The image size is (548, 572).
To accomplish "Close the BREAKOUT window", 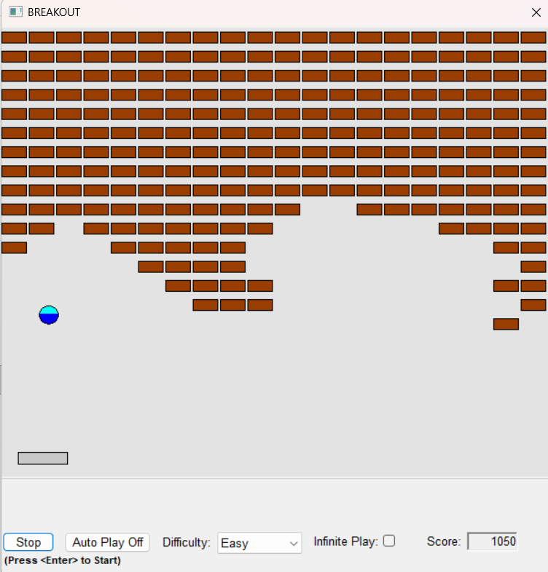I will (x=536, y=12).
